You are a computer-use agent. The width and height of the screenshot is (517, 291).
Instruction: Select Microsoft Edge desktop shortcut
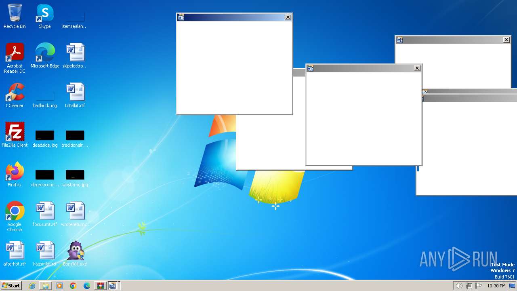point(45,56)
